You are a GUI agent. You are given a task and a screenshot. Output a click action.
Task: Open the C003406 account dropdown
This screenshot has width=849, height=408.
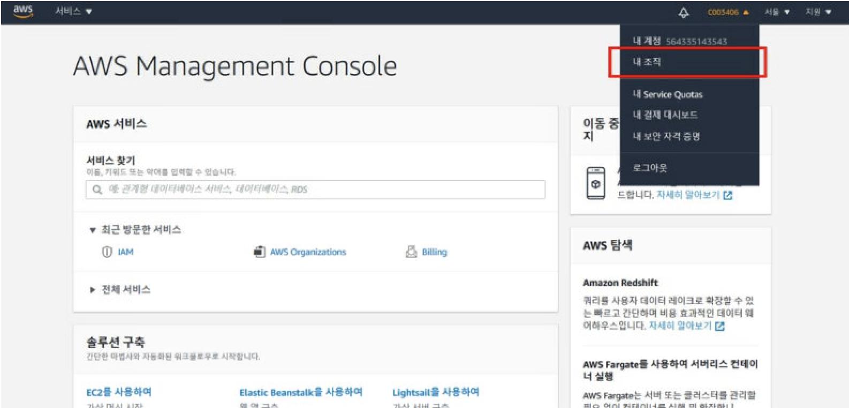[728, 12]
